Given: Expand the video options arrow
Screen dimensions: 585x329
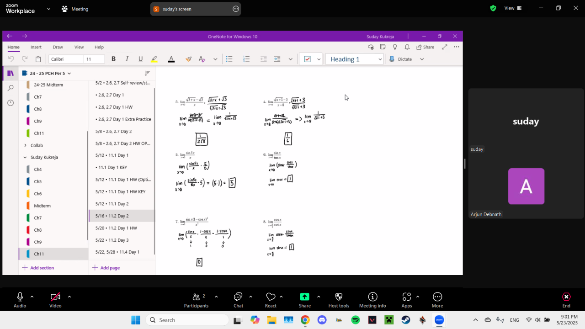Looking at the screenshot, I should [69, 297].
